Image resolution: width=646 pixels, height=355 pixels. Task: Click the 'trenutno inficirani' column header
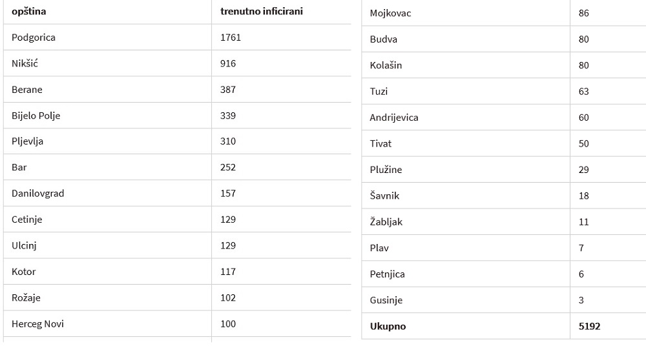261,11
